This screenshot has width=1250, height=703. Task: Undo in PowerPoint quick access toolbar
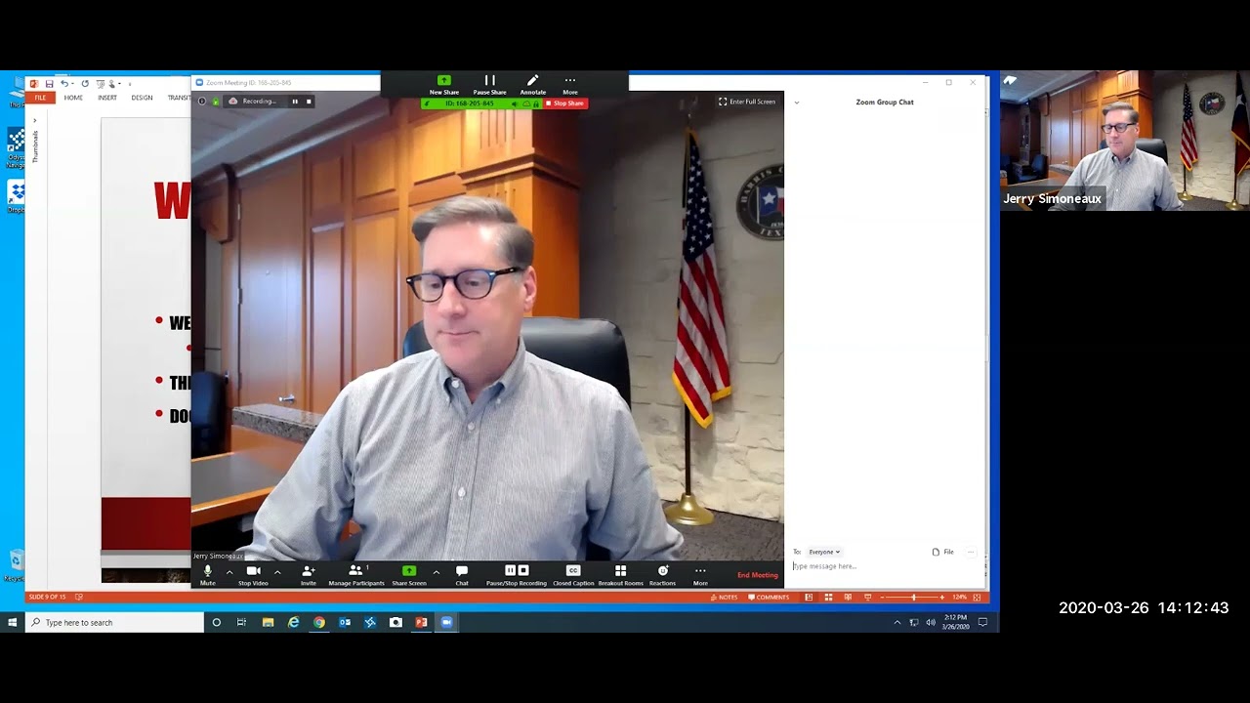[64, 84]
